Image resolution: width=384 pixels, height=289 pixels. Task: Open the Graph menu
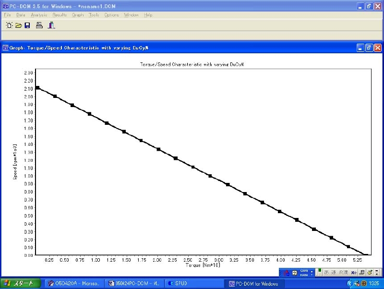pos(78,15)
